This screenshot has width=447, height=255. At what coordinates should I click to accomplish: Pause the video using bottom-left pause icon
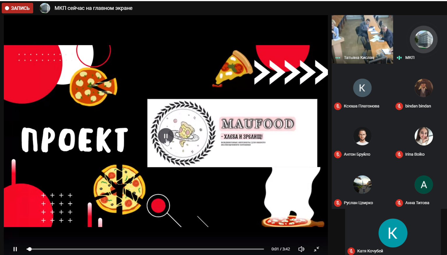click(x=15, y=249)
